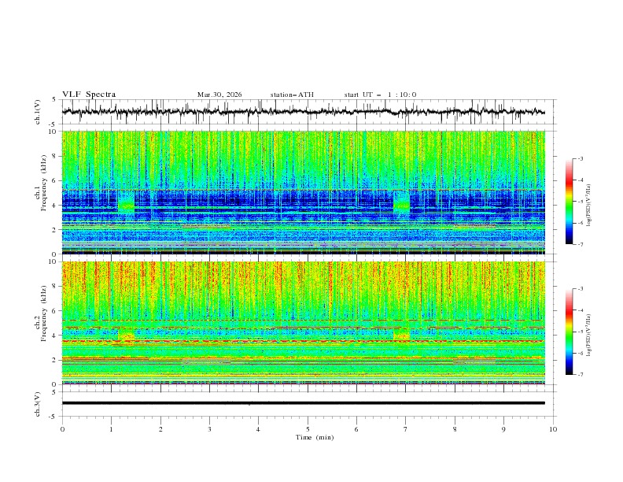Click the ch.2 spectrogram color scale bar
The height and width of the screenshot is (482, 623).
coord(569,332)
